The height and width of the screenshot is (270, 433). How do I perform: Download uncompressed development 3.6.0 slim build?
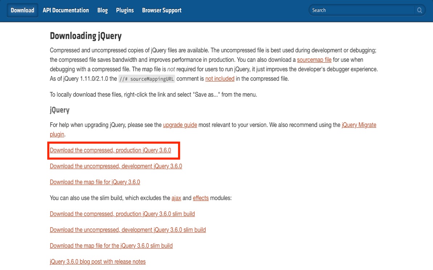click(128, 230)
